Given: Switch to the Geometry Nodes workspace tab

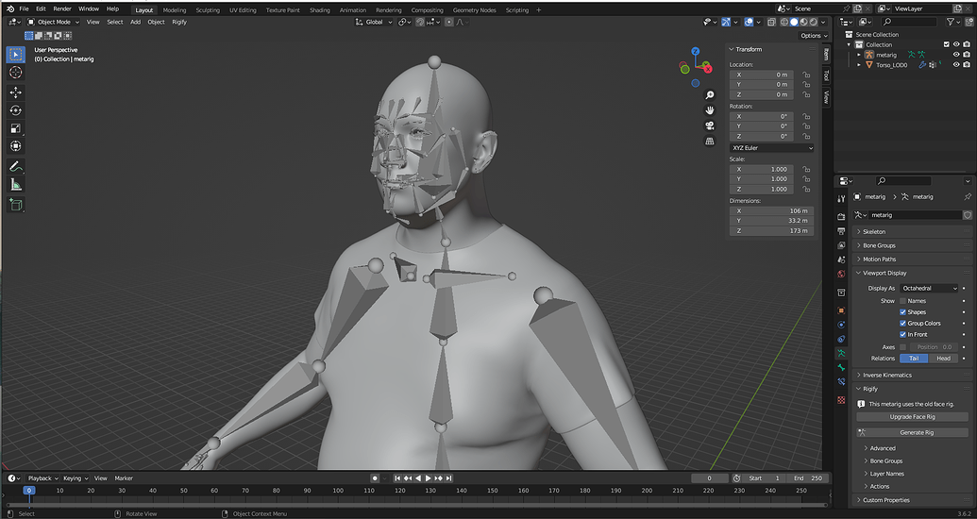Looking at the screenshot, I should (476, 10).
